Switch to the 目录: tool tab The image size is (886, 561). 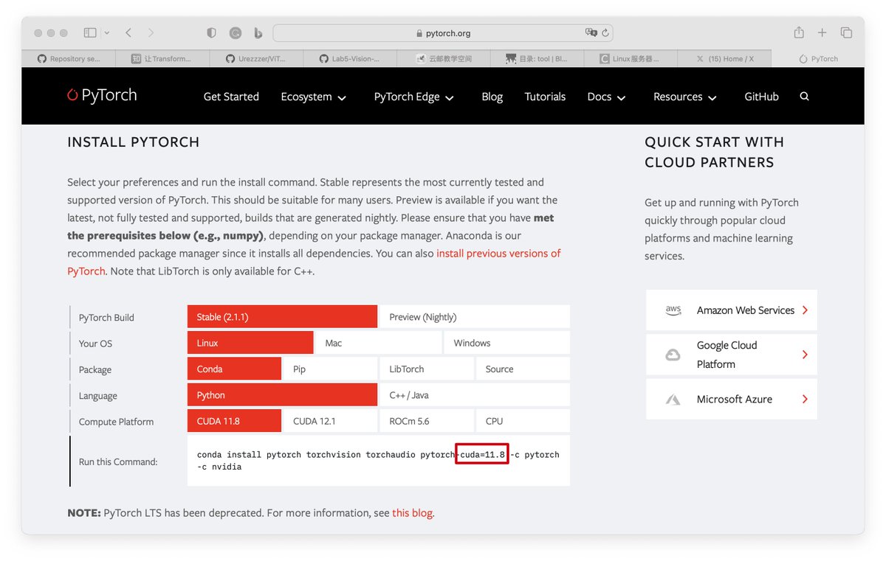(538, 58)
